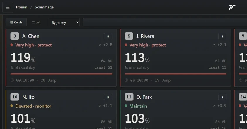
Task: Open the By jersey sort dropdown
Action: [x=64, y=22]
